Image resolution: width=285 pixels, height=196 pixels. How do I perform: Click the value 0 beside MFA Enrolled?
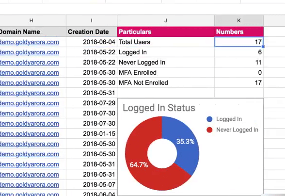coord(239,73)
